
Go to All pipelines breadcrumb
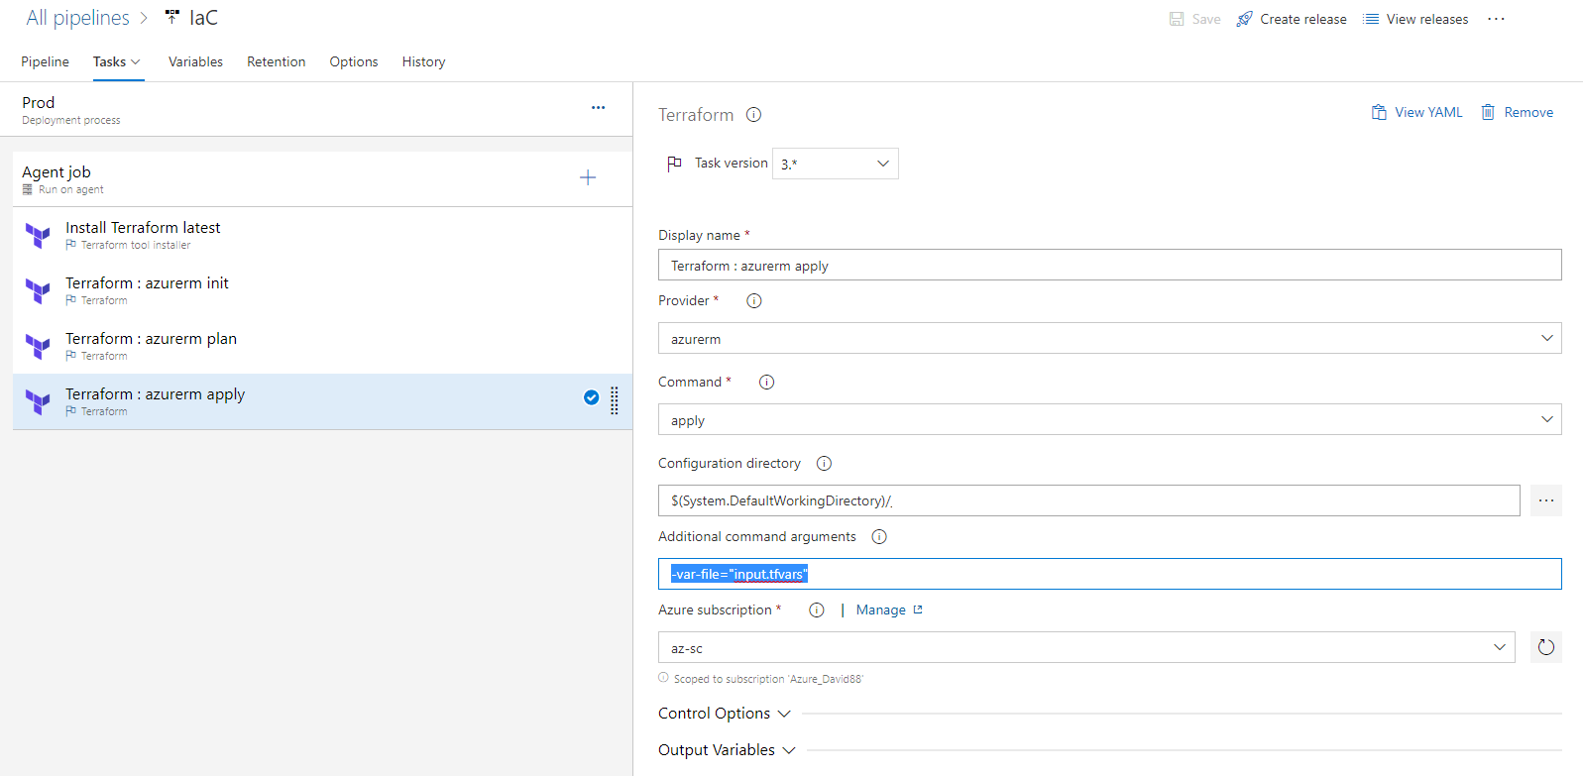[x=78, y=18]
